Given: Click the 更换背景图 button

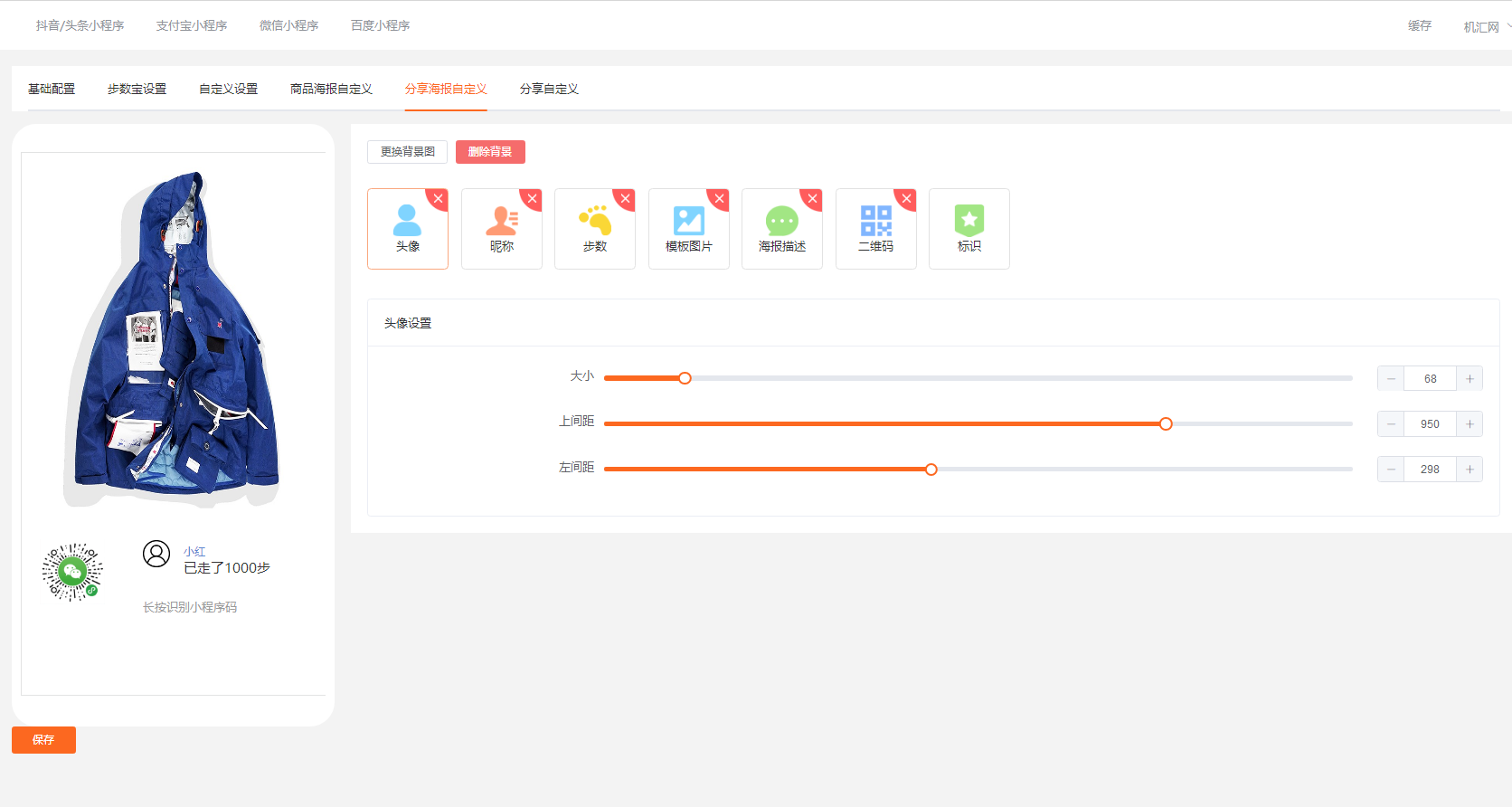Looking at the screenshot, I should point(407,152).
